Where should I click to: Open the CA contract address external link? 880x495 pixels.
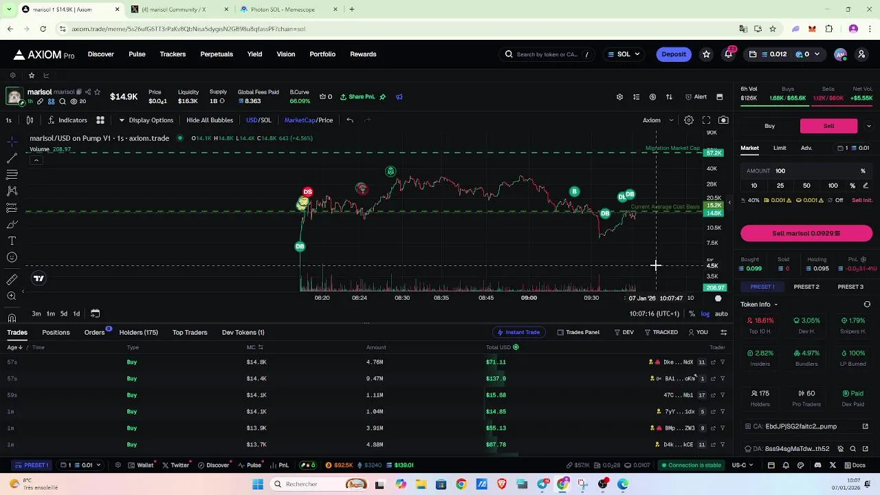point(865,426)
